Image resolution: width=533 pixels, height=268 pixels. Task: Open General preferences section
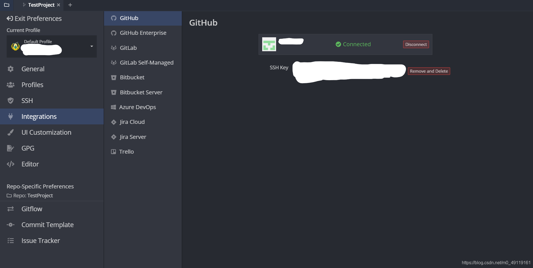(52, 69)
